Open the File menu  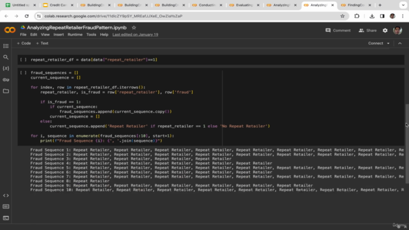[x=23, y=34]
